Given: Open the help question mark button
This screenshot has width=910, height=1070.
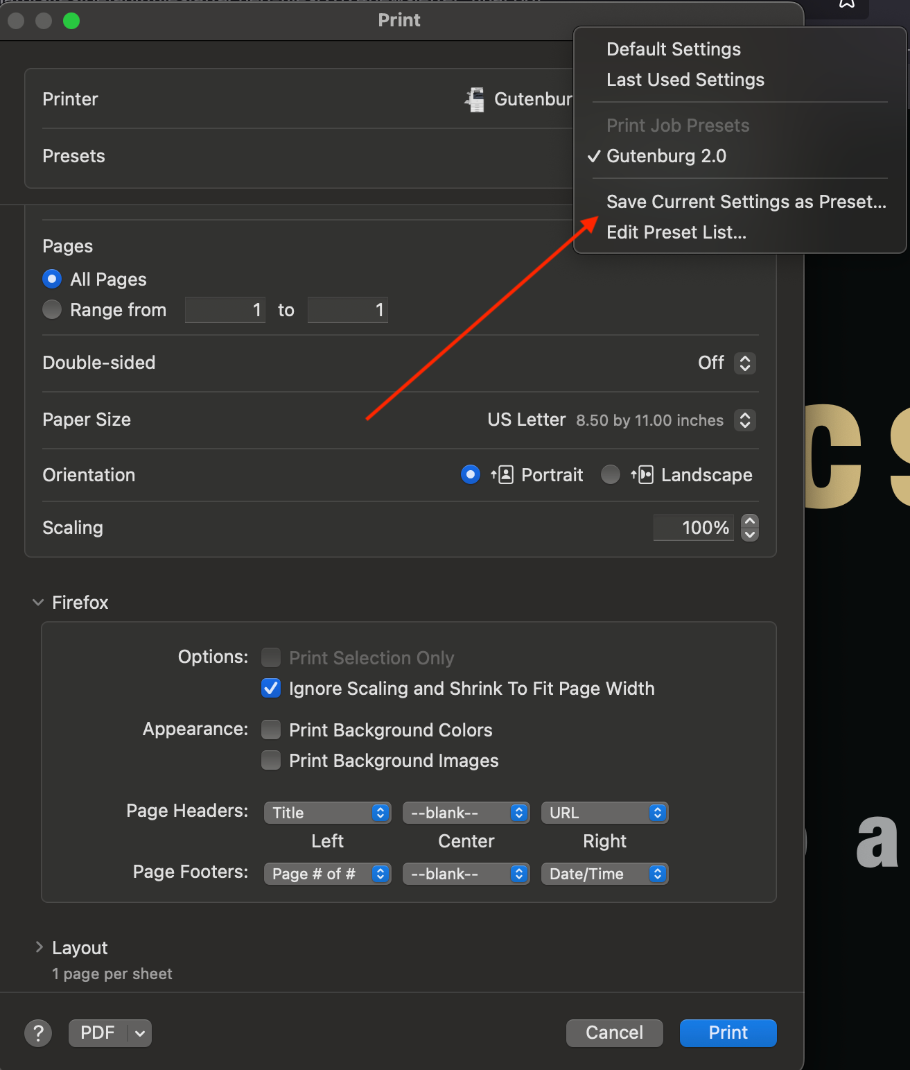Looking at the screenshot, I should click(38, 1033).
